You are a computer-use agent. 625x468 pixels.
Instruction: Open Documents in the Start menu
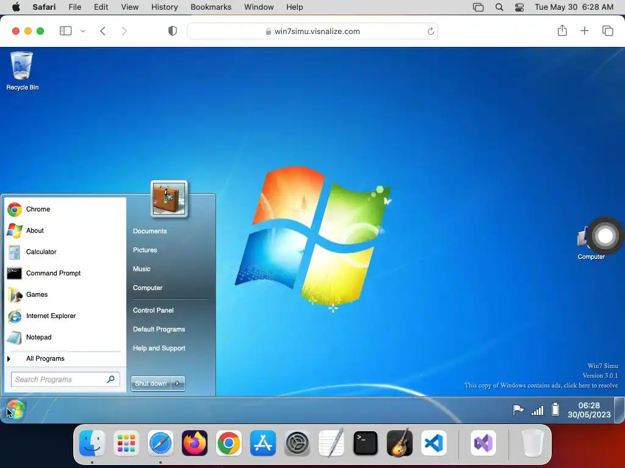(x=150, y=231)
